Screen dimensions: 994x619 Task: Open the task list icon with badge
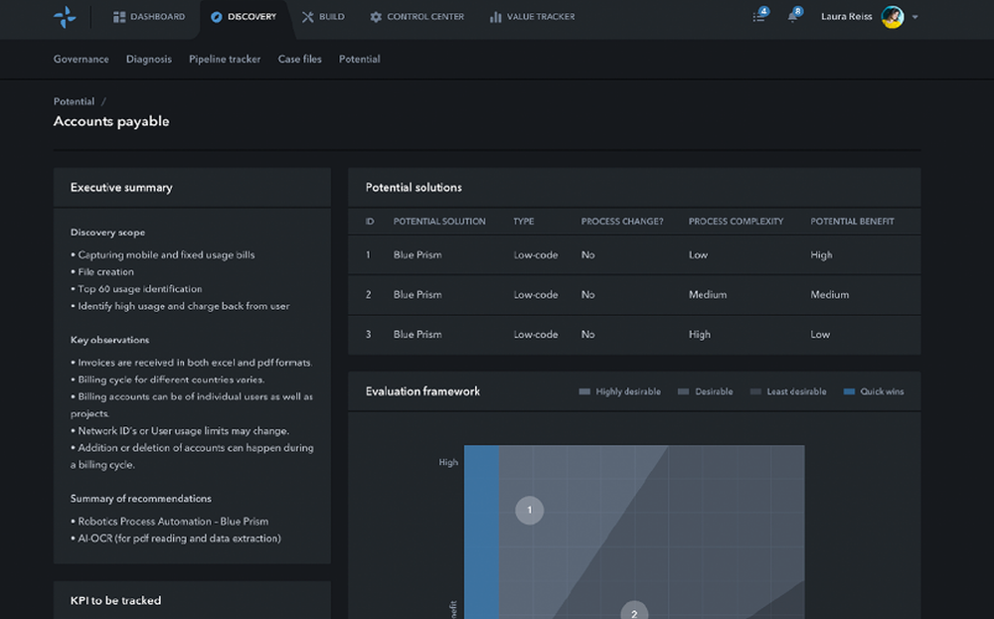pyautogui.click(x=759, y=16)
